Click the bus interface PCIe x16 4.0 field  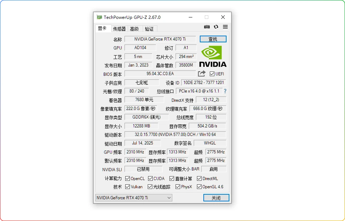[199, 91]
